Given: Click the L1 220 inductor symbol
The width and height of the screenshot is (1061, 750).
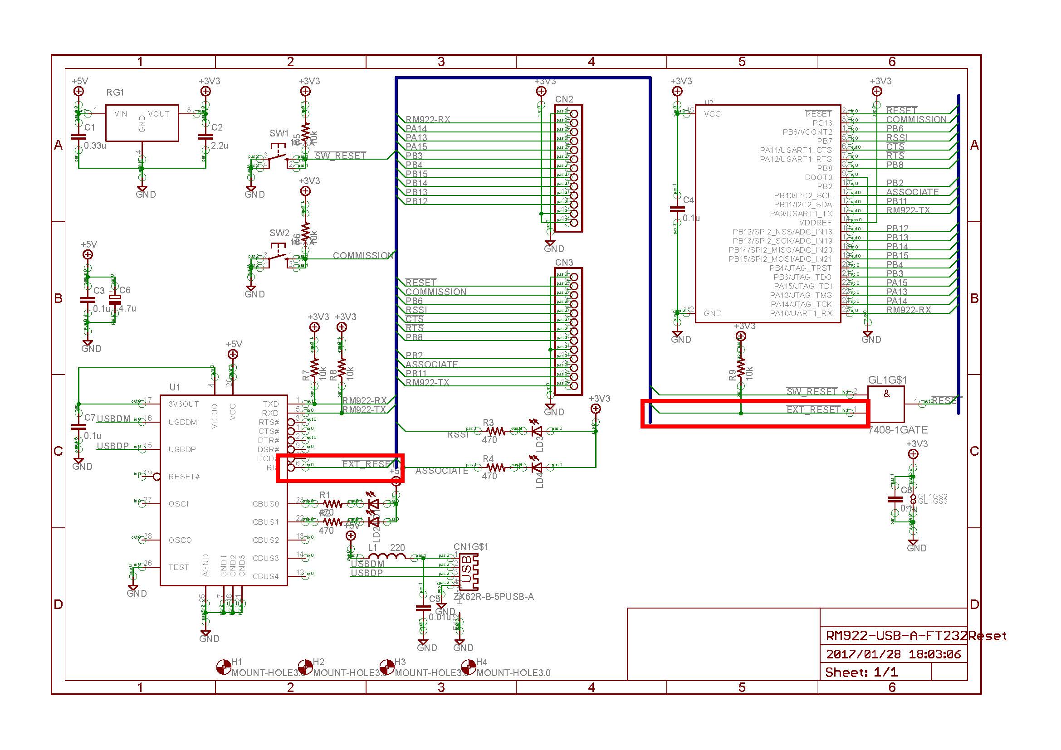Looking at the screenshot, I should pos(387,556).
